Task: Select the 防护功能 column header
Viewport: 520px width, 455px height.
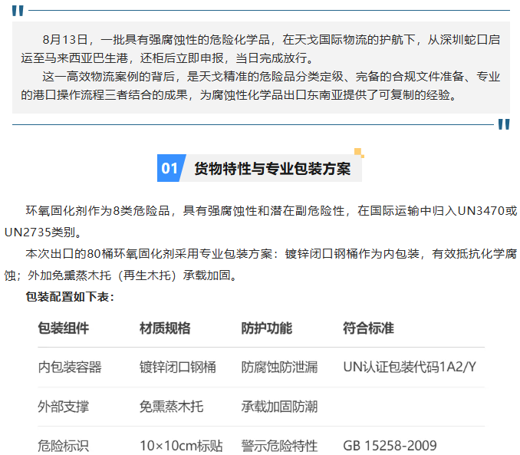Action: pos(266,328)
